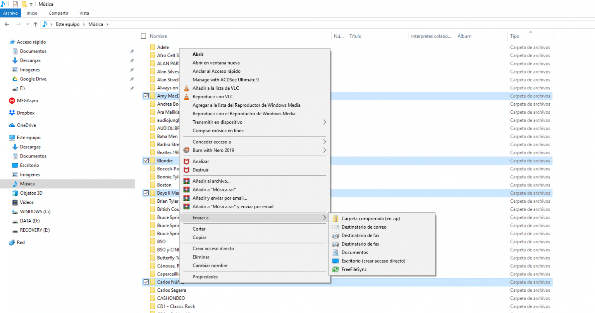Click the Acceso rápido star icon

(x=12, y=42)
